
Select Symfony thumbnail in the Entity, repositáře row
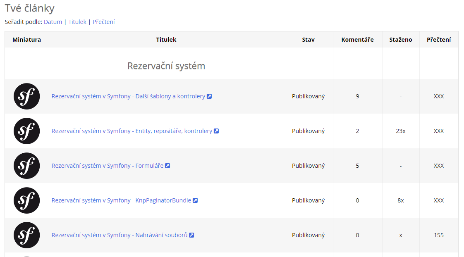pos(27,131)
